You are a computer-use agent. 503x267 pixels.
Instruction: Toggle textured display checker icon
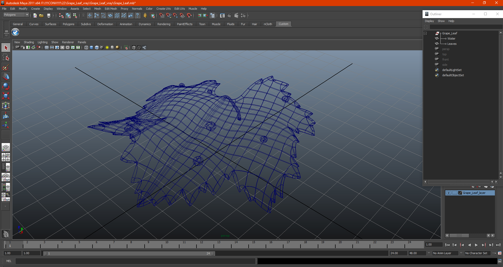pyautogui.click(x=102, y=47)
